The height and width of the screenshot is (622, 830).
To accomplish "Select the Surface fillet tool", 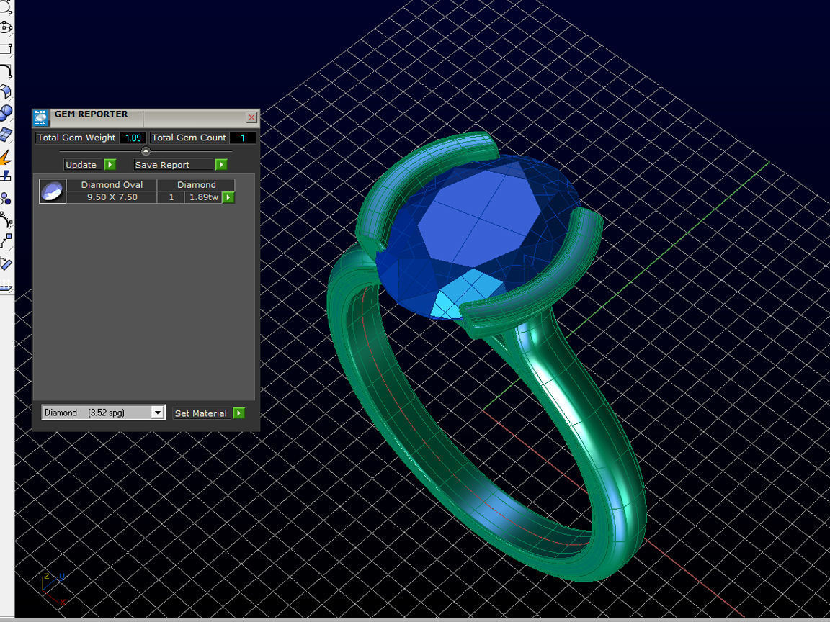I will tap(5, 91).
